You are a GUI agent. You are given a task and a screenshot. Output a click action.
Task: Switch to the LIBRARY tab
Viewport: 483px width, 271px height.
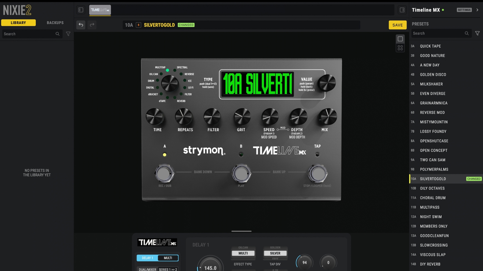pos(18,23)
